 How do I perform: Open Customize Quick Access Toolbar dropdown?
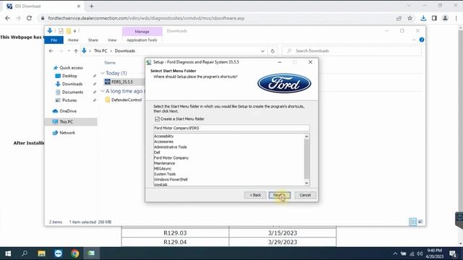coord(75,31)
